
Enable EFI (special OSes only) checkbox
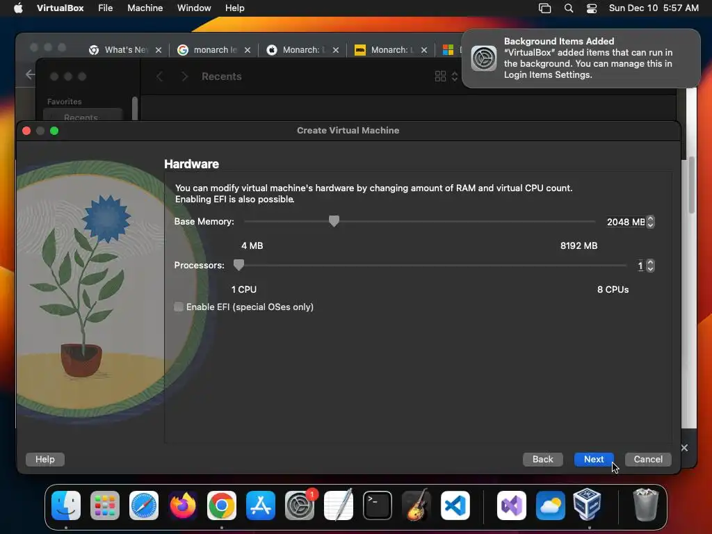179,307
